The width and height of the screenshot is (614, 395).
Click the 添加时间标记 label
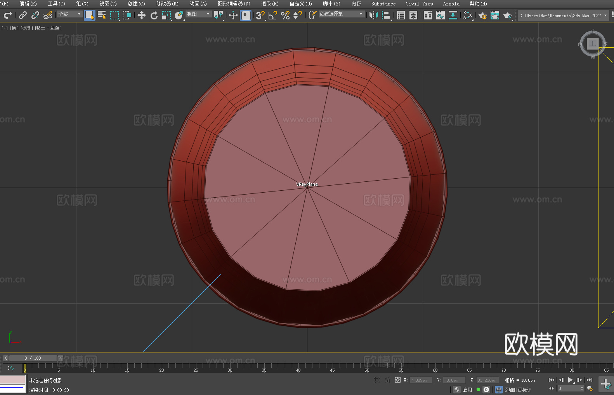pos(517,390)
